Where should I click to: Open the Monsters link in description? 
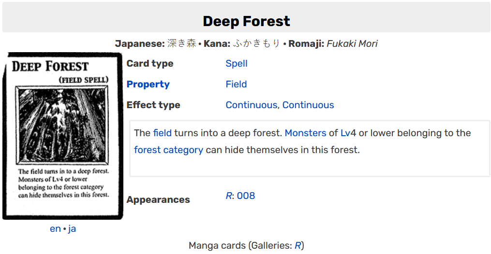pyautogui.click(x=305, y=133)
